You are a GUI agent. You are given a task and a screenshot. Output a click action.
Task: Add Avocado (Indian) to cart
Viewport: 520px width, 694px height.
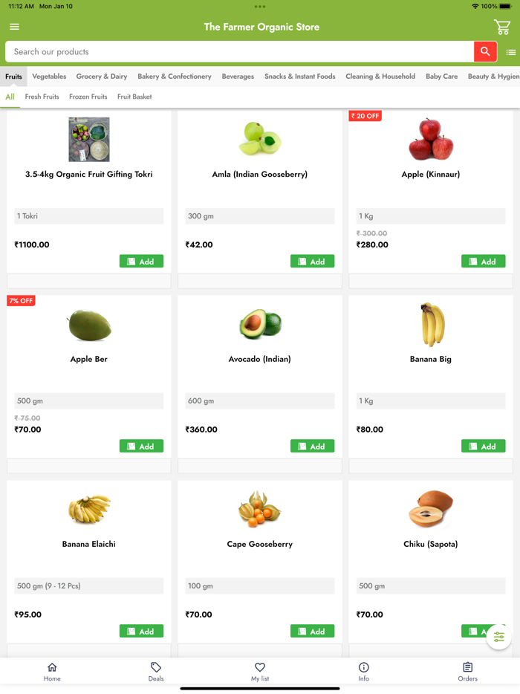coord(312,446)
